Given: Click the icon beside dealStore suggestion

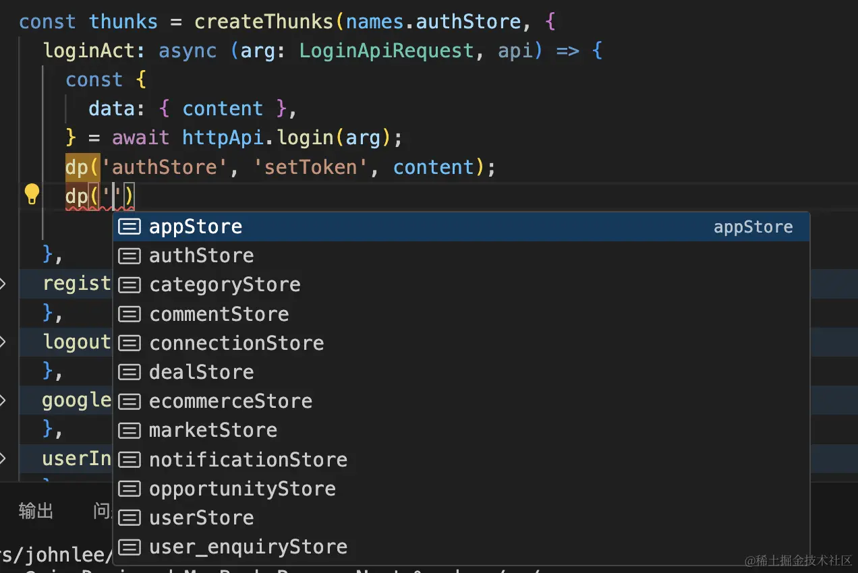Looking at the screenshot, I should (130, 371).
